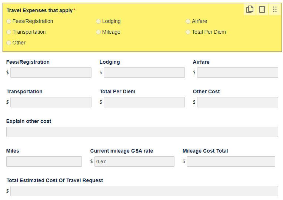
Task: Focus the Airfare amount input field
Action: [237, 73]
